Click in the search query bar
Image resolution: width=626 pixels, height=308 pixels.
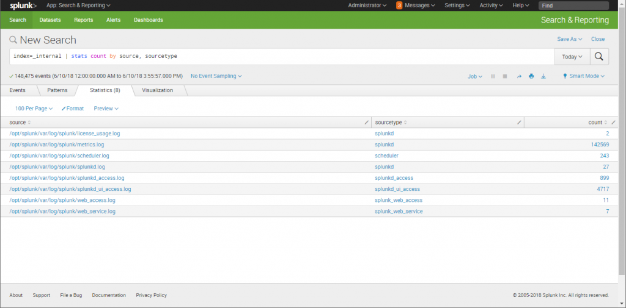[281, 57]
